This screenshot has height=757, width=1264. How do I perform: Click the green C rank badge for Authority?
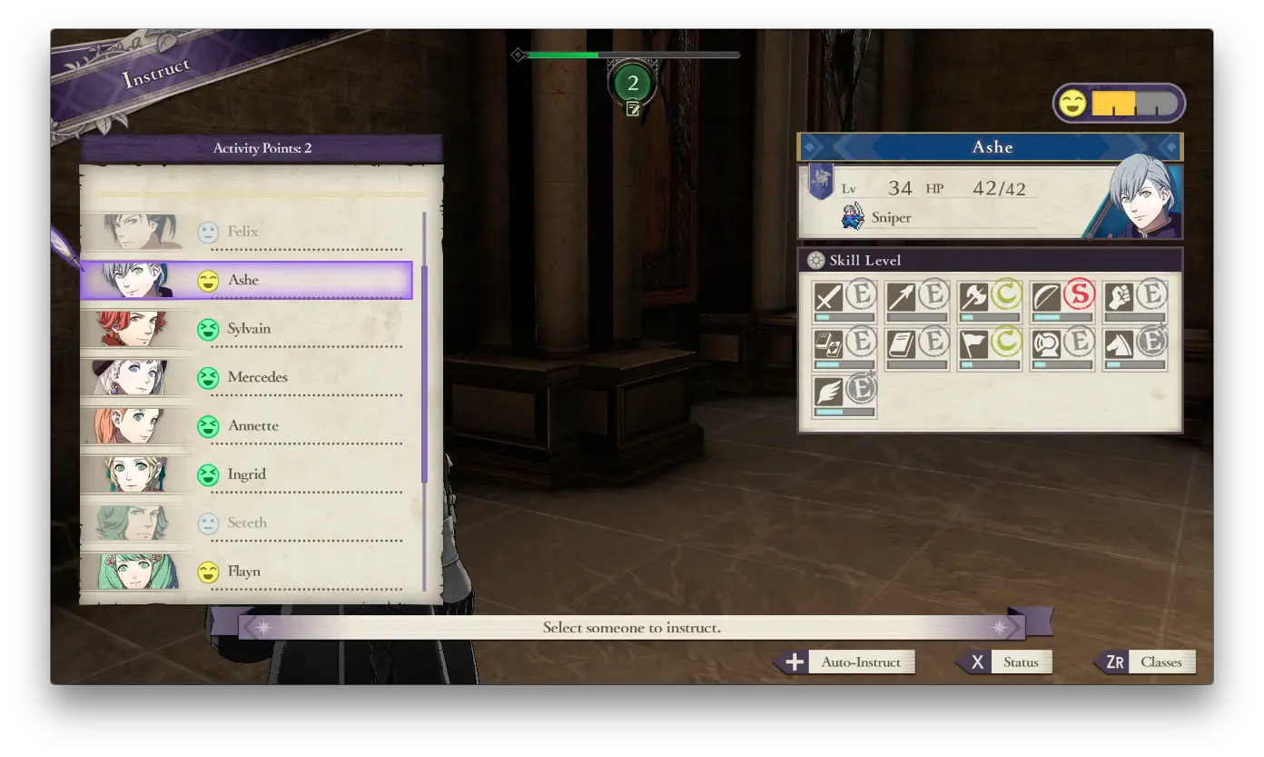tap(1007, 342)
